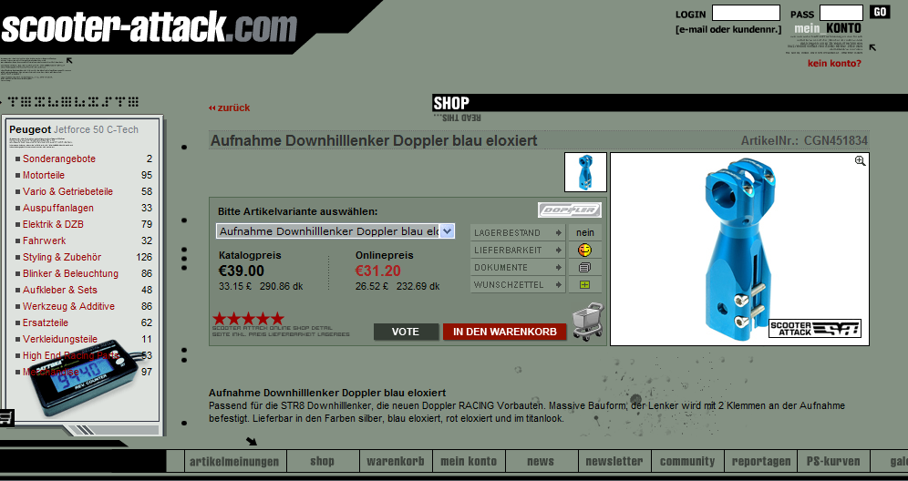This screenshot has width=908, height=481.
Task: Click the smiley Lieferbarkeit status icon
Action: point(585,250)
